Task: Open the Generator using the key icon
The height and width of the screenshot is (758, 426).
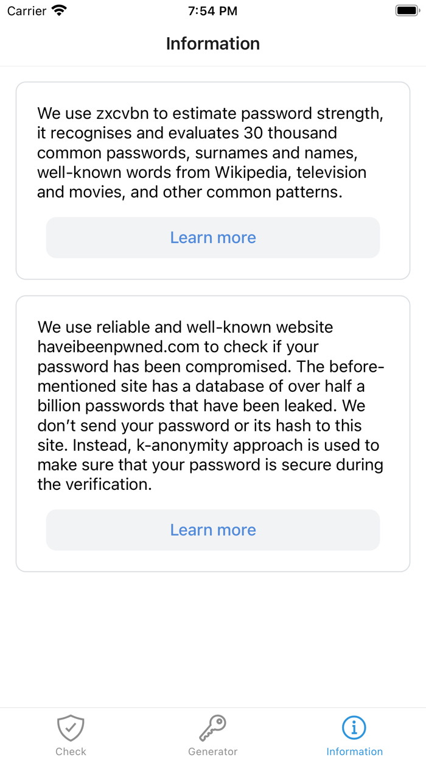Action: tap(212, 726)
